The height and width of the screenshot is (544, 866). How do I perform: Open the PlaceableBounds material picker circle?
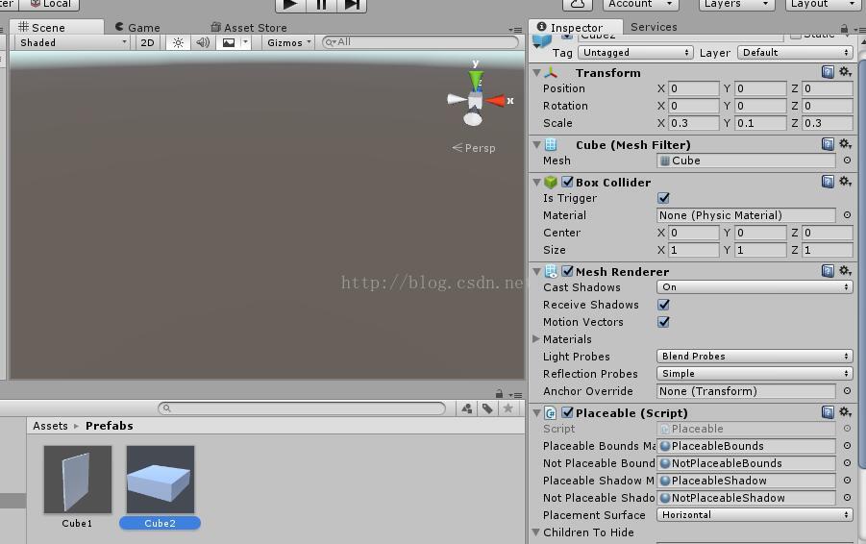pos(847,445)
